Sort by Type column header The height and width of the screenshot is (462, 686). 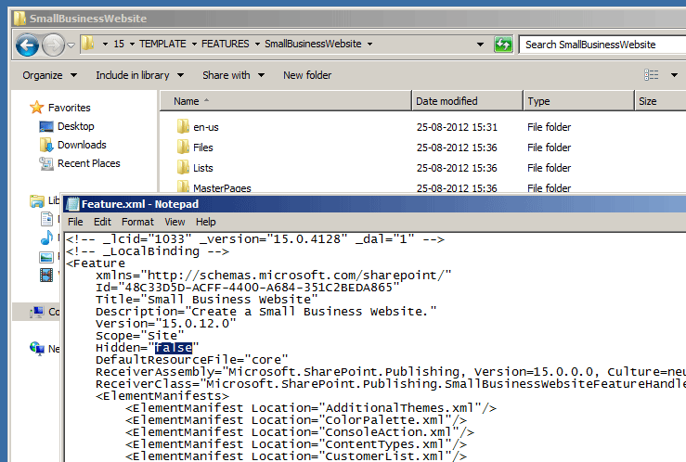pyautogui.click(x=578, y=101)
